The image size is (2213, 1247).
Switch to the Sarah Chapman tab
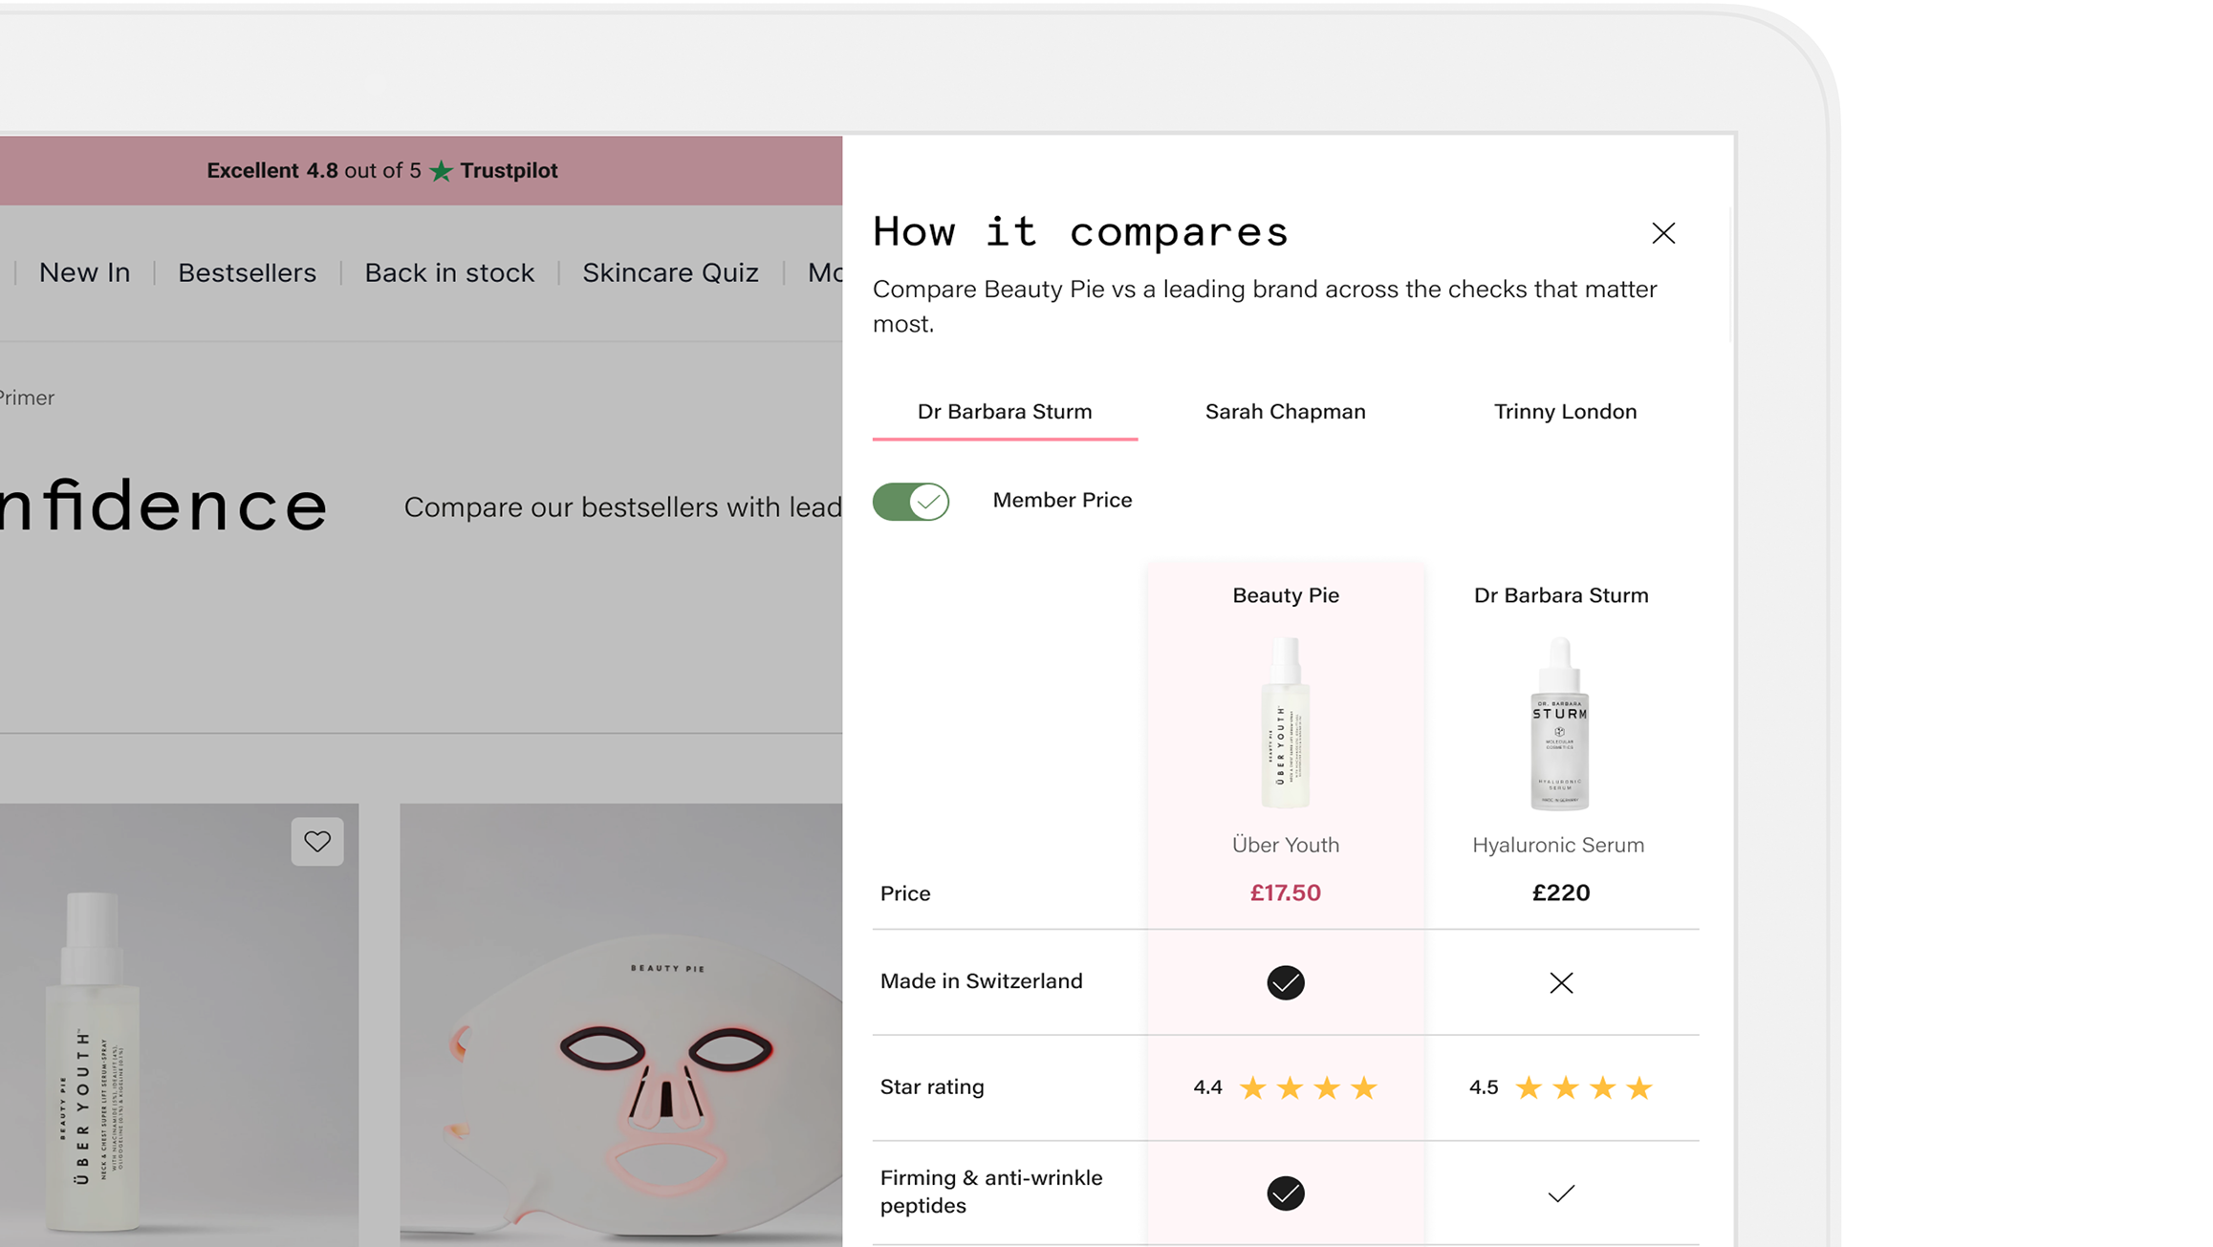[x=1285, y=412]
